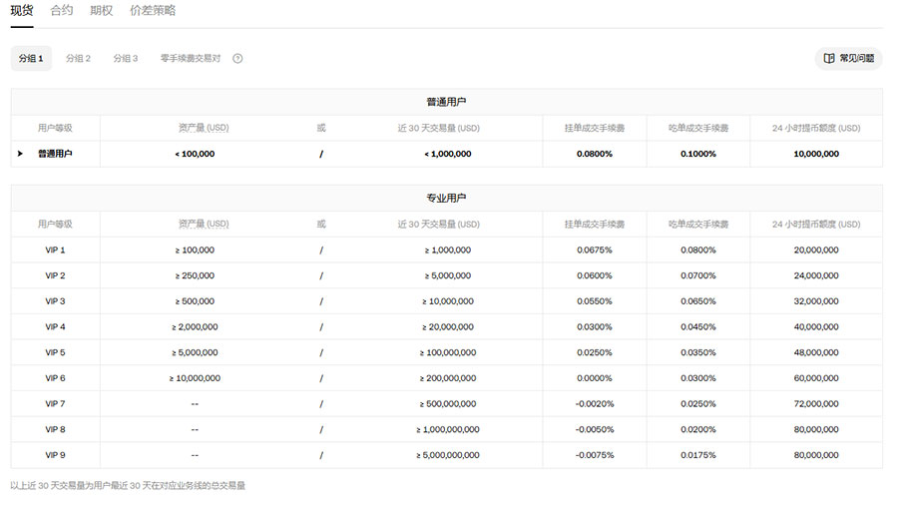Click the 0.0450% taker fee value
Viewport: 898px width, 505px height.
coord(698,327)
